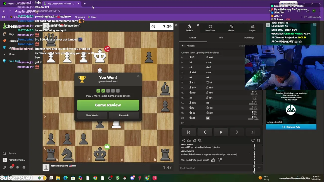Step back one move
324x182 pixels.
point(205,132)
